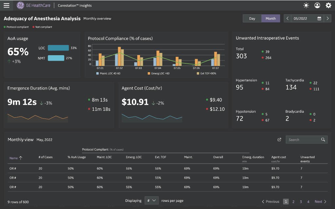This screenshot has height=209, width=335.
Task: Open the settings gear icon
Action: tap(328, 6)
